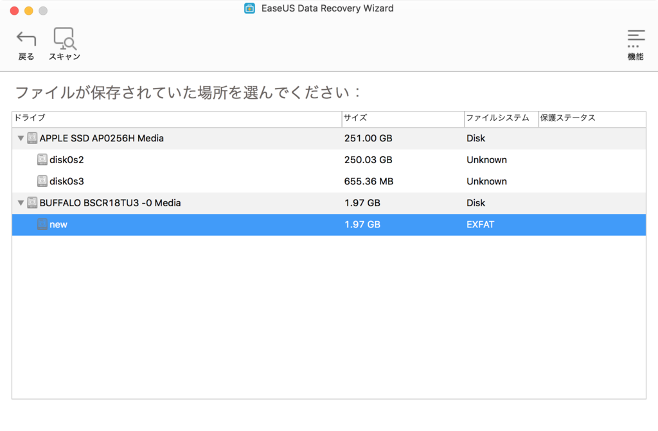The height and width of the screenshot is (431, 658).
Task: Start scan with the スキャン icon
Action: point(65,39)
